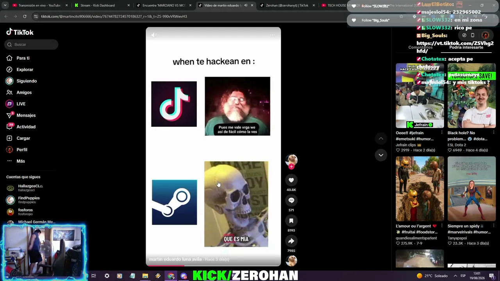Screen dimensions: 500x281
Task: Open the Para ti feed
Action: 18,58
